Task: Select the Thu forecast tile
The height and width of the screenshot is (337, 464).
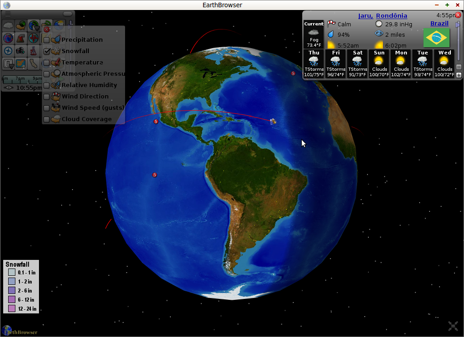Action: [x=314, y=63]
